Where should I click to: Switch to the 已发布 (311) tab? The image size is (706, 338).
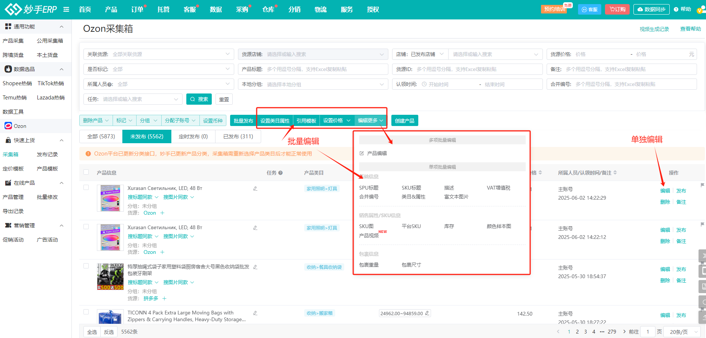238,136
